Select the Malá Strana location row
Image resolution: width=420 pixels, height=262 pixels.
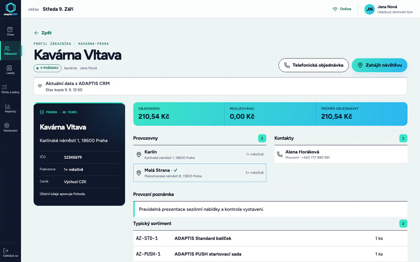pyautogui.click(x=199, y=173)
